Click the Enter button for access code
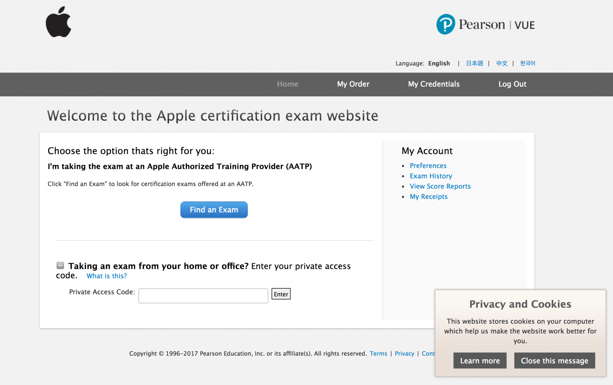613x385 pixels. tap(281, 294)
